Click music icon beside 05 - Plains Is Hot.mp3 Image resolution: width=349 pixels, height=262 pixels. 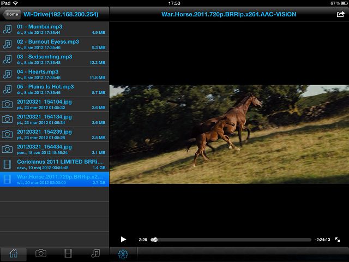(7, 90)
